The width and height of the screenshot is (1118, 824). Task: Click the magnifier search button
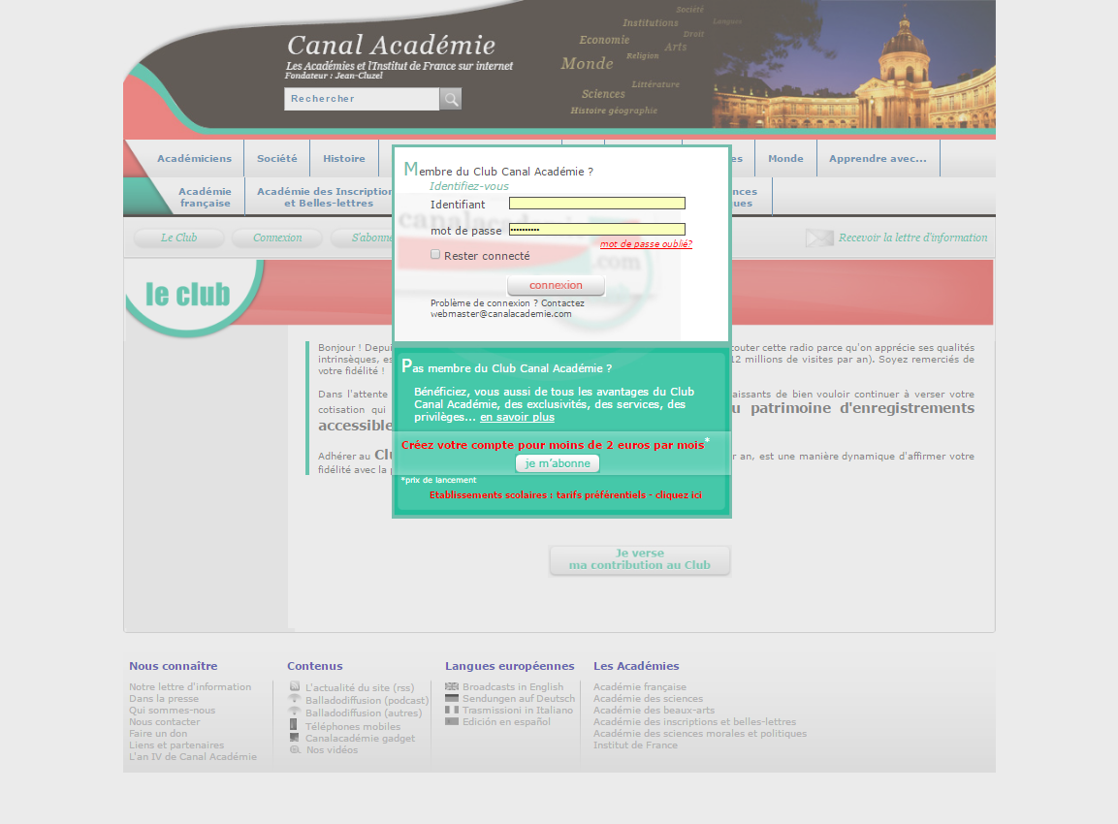[451, 99]
